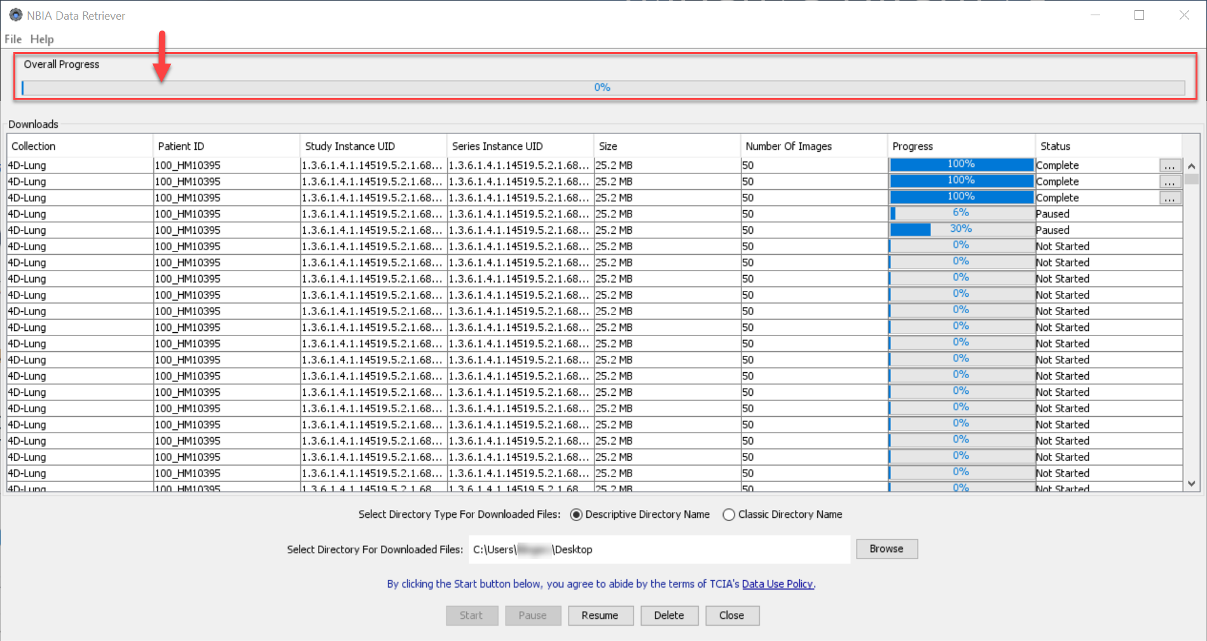
Task: Minimize the NBIA Data Retriever window
Action: point(1095,15)
